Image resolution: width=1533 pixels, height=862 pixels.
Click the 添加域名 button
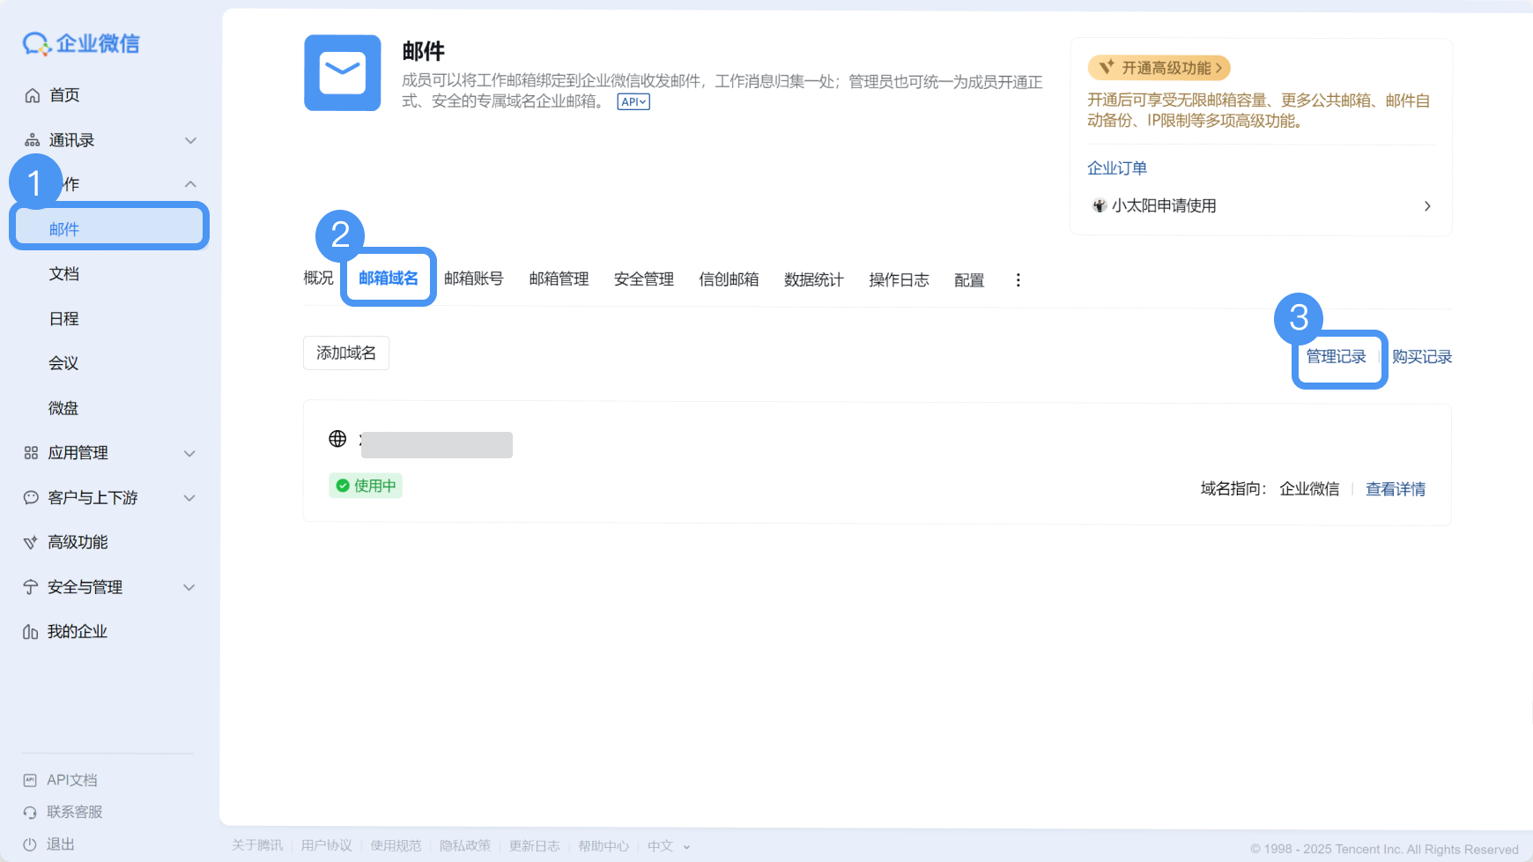pyautogui.click(x=345, y=353)
